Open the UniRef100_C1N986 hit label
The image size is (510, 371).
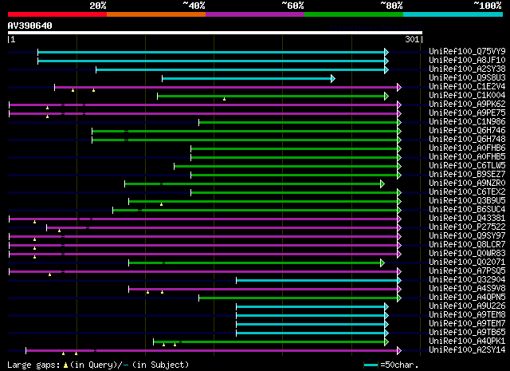click(x=467, y=121)
